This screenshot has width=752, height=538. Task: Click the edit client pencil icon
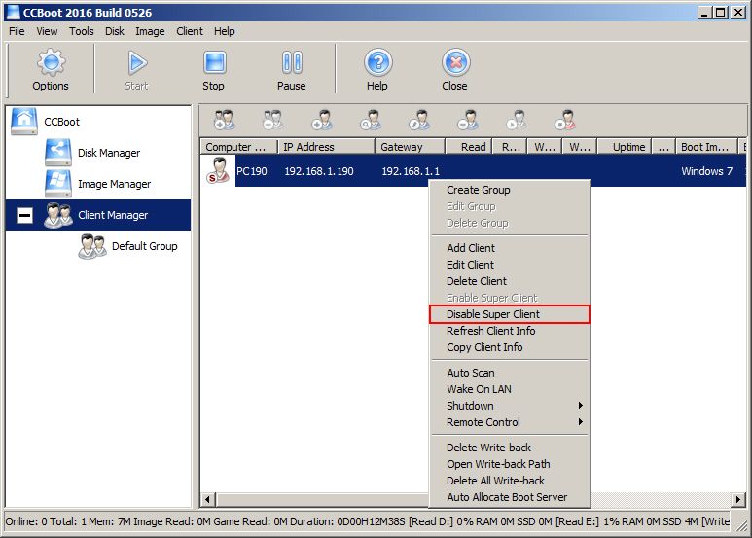point(419,121)
